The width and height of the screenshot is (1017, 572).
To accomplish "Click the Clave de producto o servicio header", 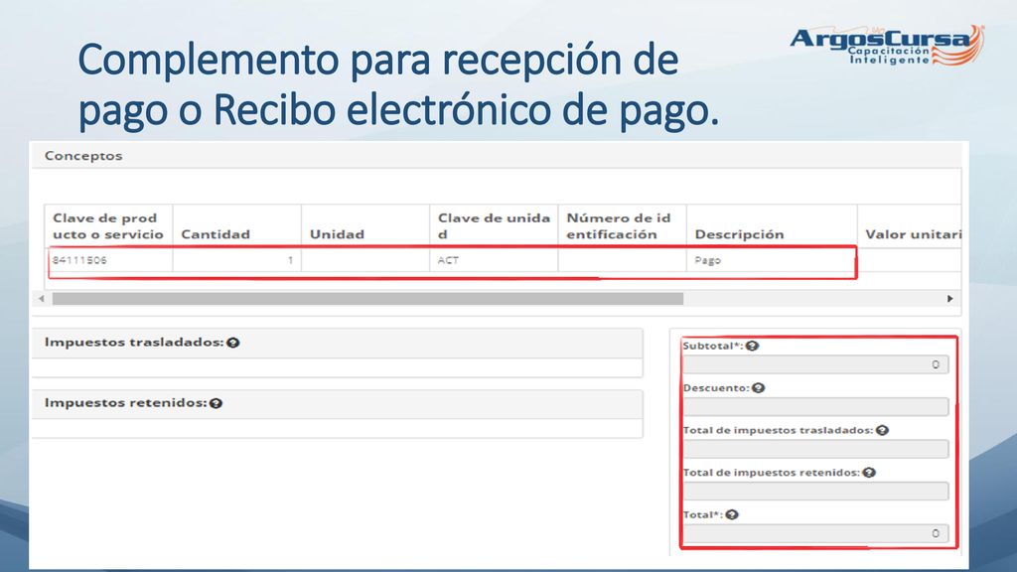I will tap(108, 225).
